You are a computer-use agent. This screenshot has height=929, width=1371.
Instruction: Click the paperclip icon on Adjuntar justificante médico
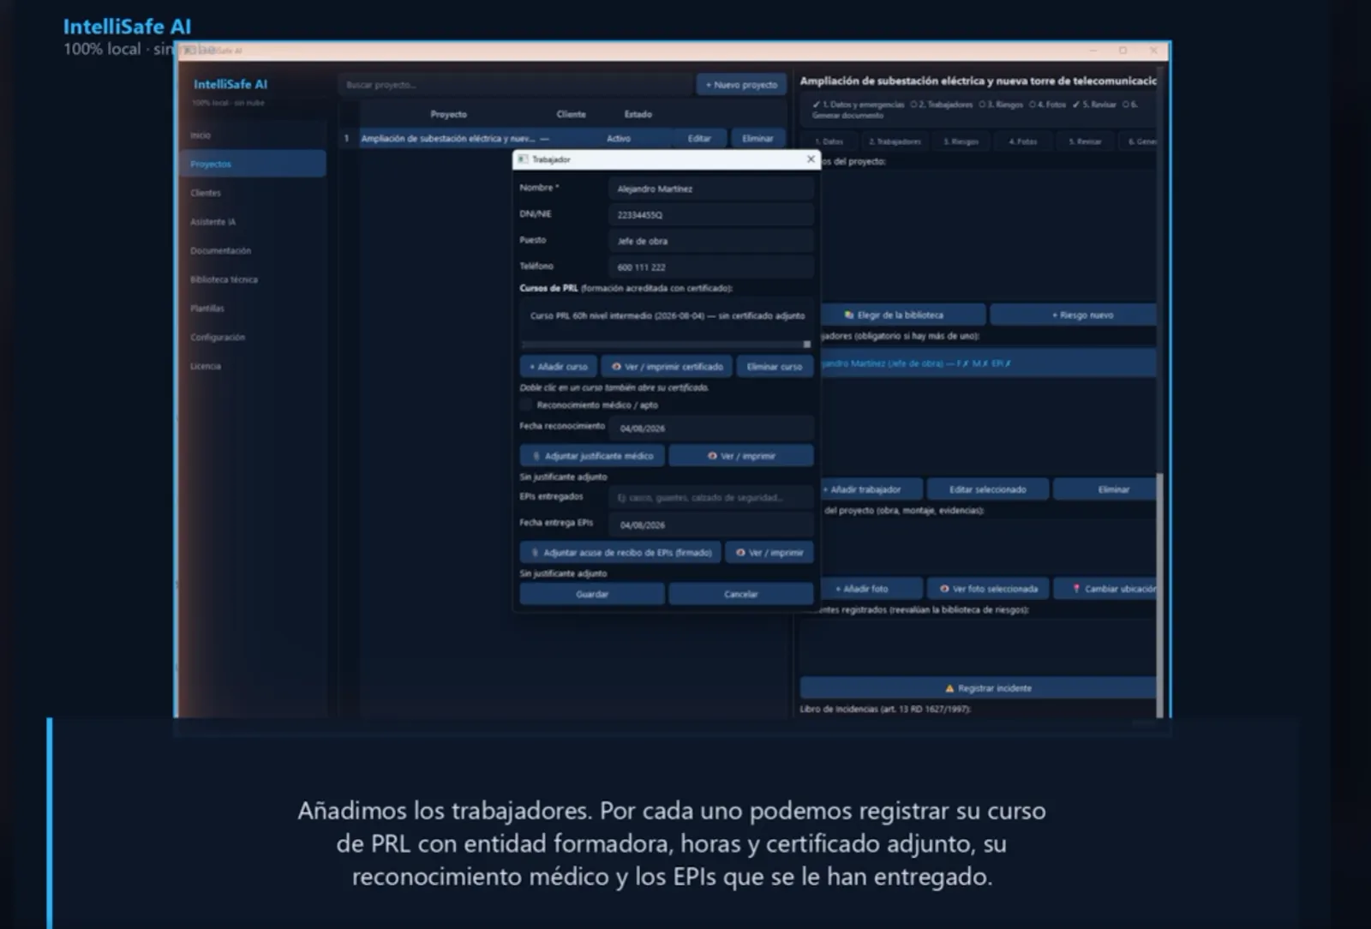pos(536,456)
